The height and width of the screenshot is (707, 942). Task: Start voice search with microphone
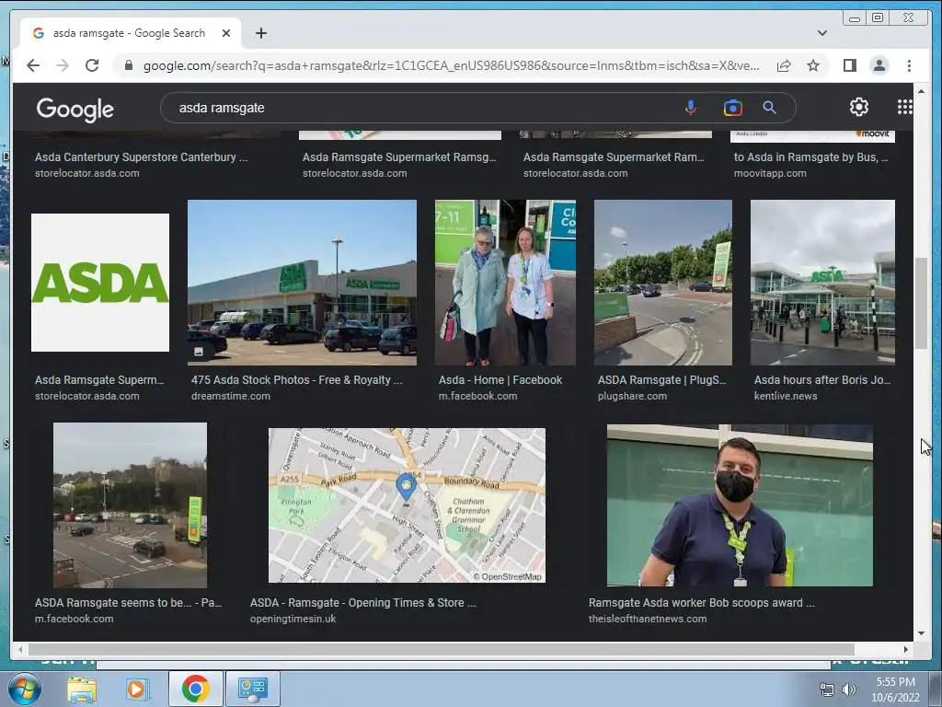(x=690, y=108)
